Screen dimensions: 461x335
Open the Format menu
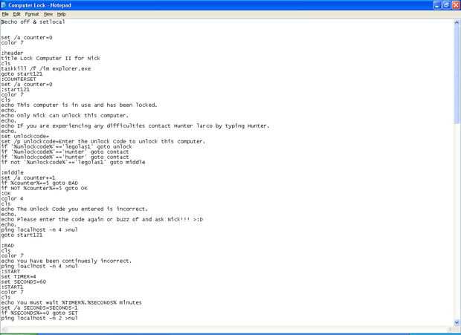point(32,14)
